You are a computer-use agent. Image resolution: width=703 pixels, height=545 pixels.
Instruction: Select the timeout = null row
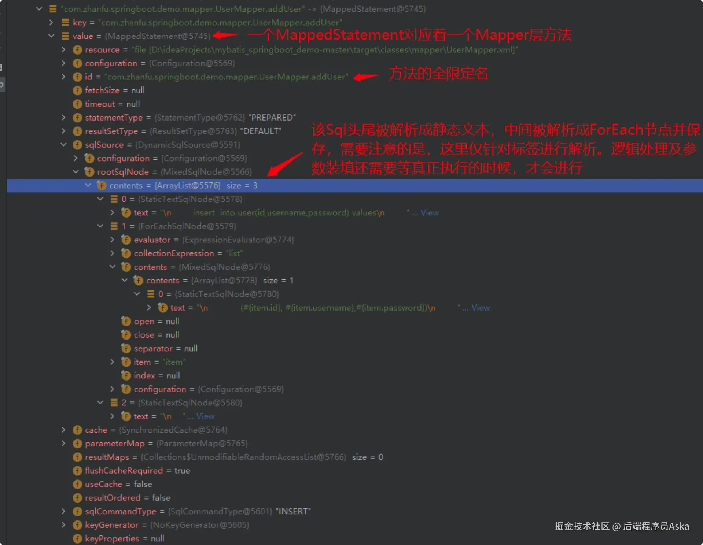point(354,104)
